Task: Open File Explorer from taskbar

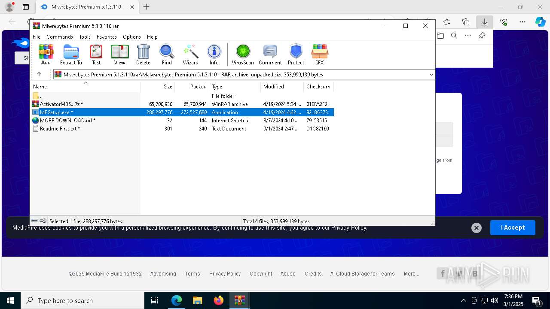Action: click(197, 300)
